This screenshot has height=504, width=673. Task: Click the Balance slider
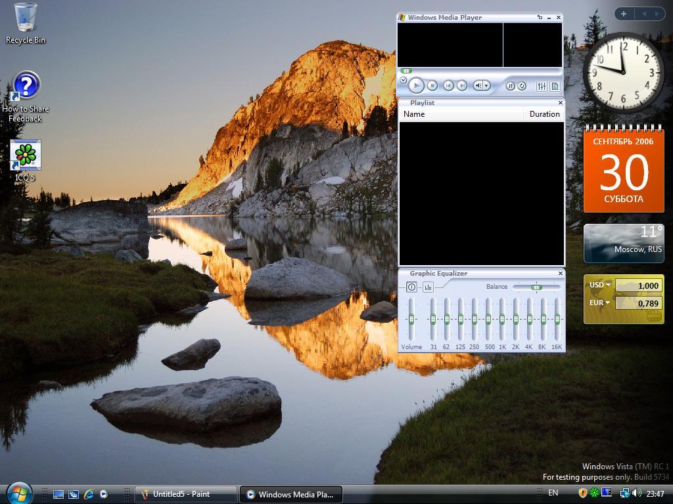(536, 287)
